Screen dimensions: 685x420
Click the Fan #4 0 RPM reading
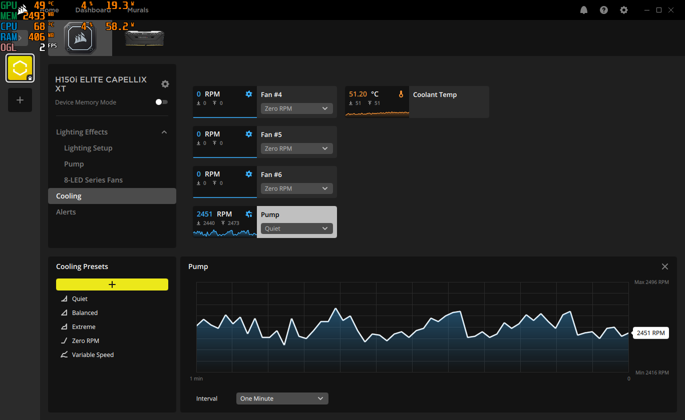[208, 94]
